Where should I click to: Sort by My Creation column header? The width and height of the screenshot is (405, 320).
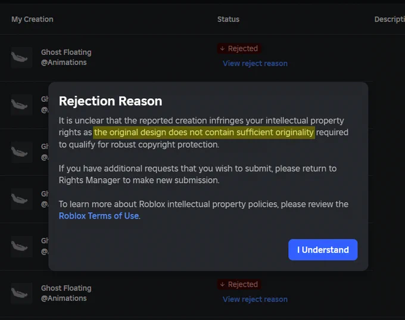click(x=32, y=20)
